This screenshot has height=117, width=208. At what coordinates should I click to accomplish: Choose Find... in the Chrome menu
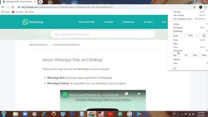point(188,47)
